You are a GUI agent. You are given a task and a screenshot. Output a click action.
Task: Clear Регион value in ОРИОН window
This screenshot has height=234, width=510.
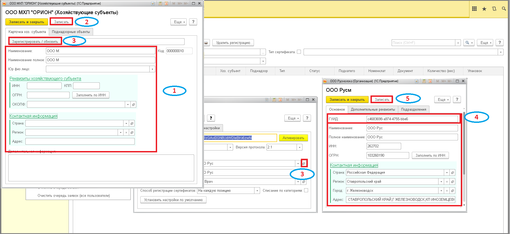click(126, 132)
